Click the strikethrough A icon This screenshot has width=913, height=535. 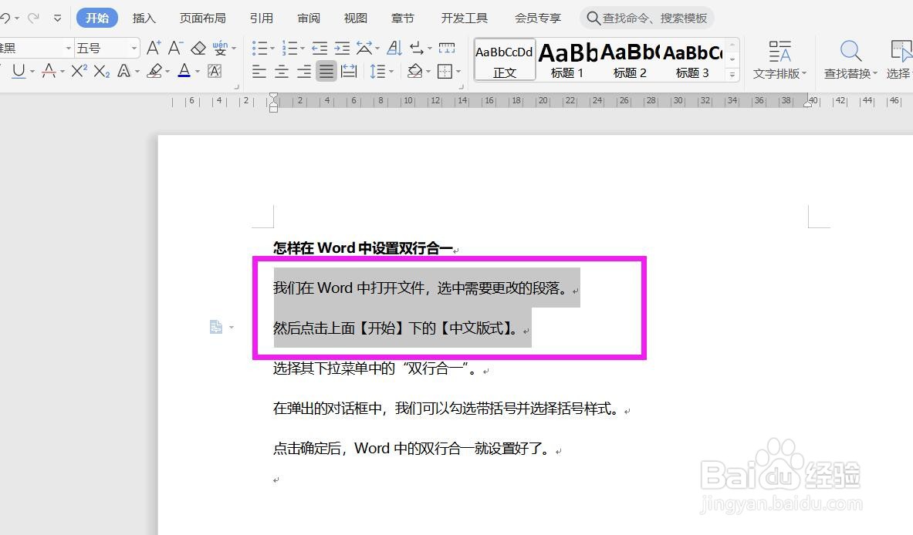(x=49, y=71)
